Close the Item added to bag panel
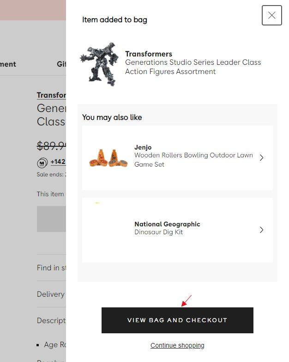Image resolution: width=289 pixels, height=362 pixels. click(272, 15)
